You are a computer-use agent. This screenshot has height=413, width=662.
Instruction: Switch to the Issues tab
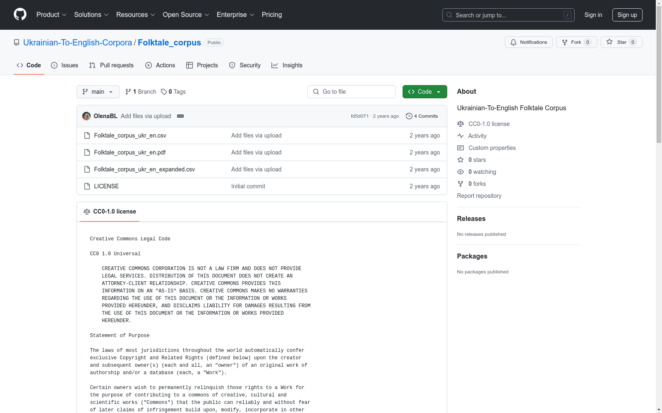pos(65,65)
